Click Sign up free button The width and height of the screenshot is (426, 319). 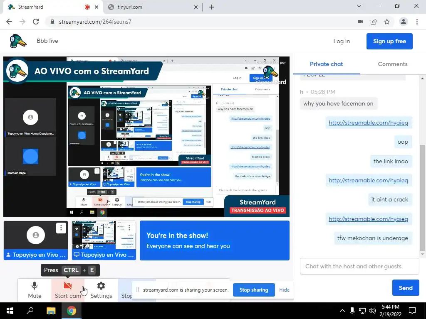coord(389,41)
